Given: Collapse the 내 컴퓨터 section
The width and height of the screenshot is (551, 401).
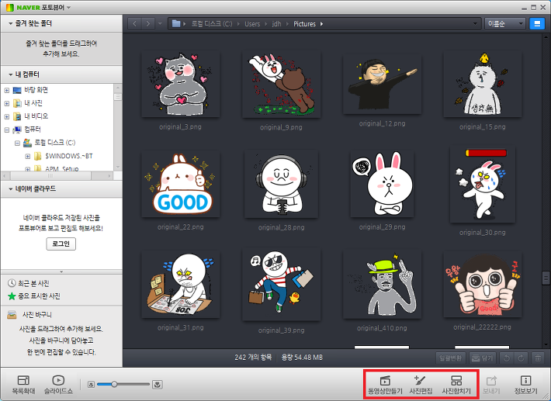Looking at the screenshot, I should [11, 74].
